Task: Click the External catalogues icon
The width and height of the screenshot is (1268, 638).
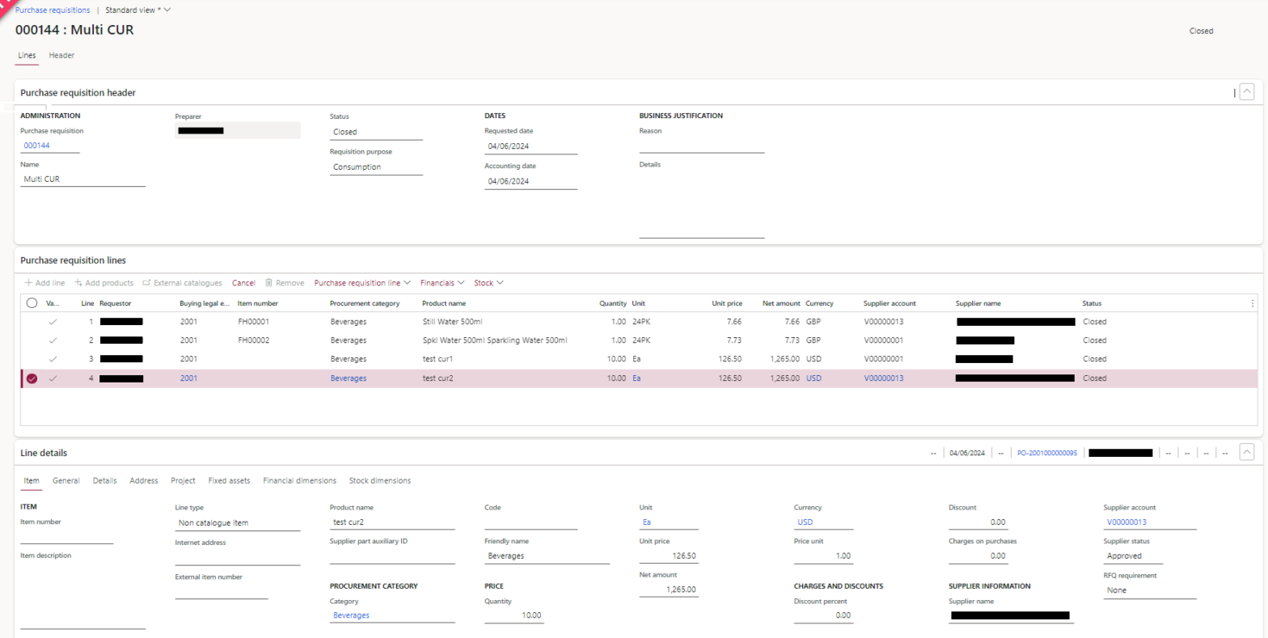Action: pos(146,283)
